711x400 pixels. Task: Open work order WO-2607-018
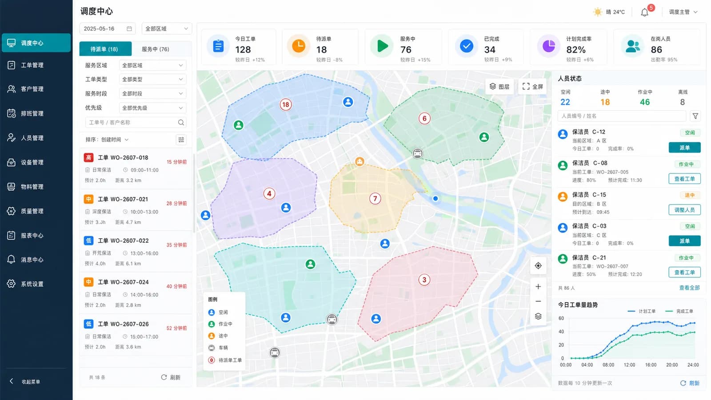pyautogui.click(x=136, y=169)
